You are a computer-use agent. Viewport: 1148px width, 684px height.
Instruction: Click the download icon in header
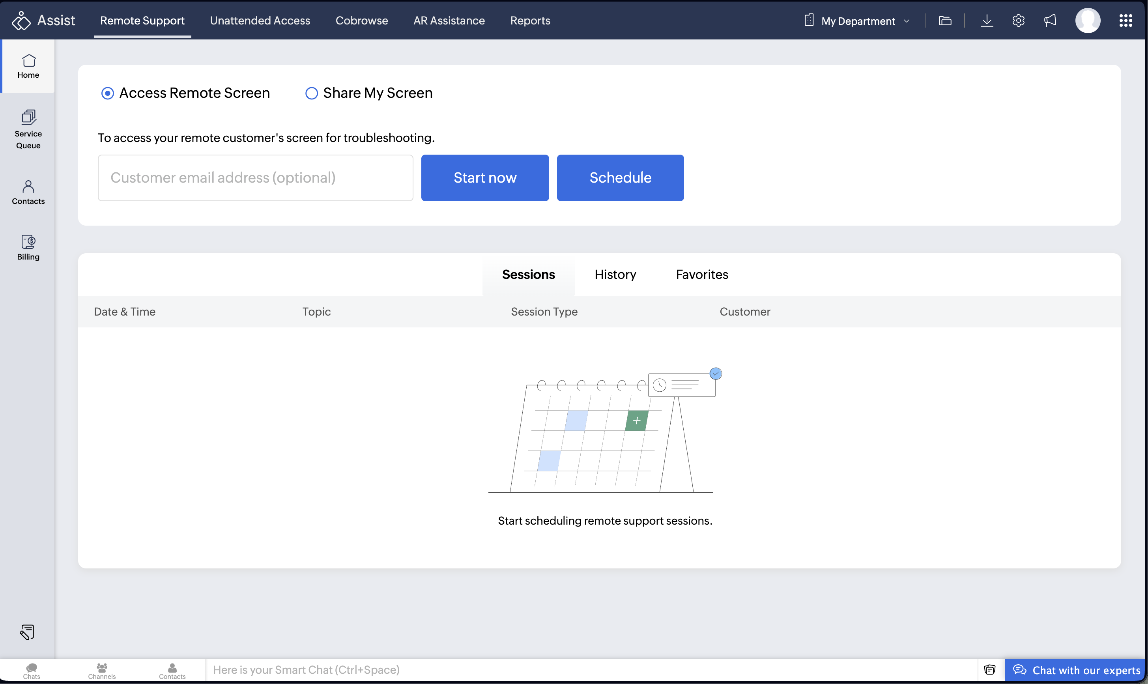986,21
